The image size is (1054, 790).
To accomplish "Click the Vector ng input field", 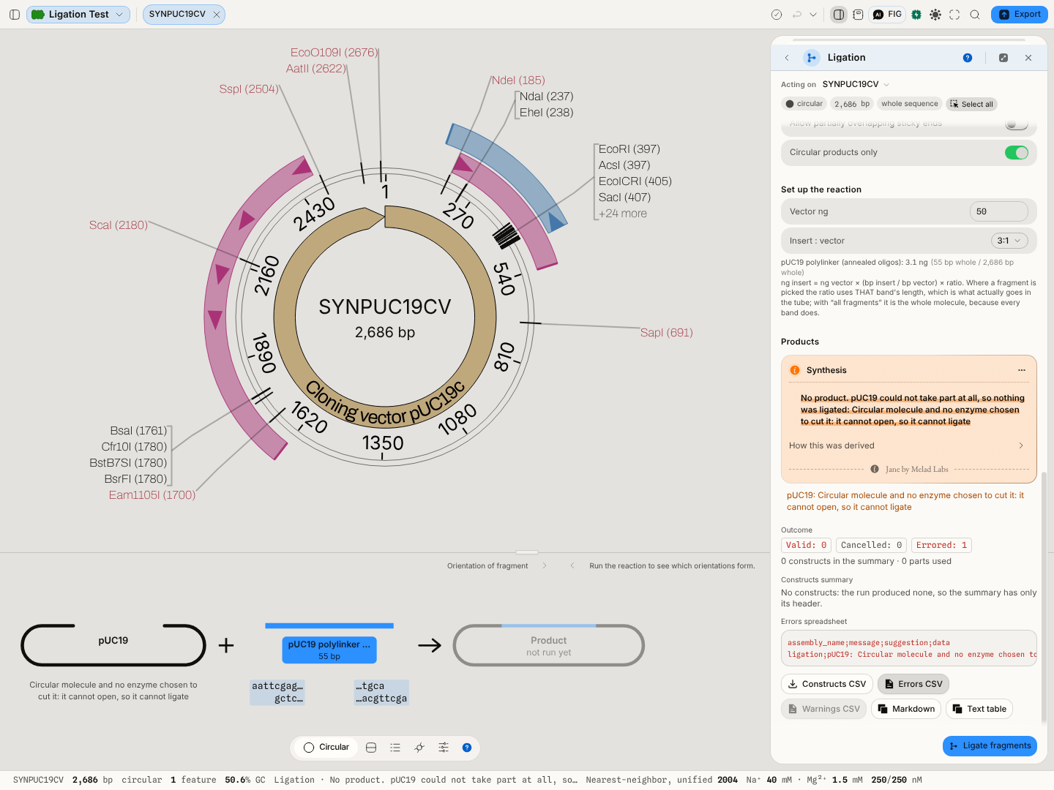I will point(998,211).
